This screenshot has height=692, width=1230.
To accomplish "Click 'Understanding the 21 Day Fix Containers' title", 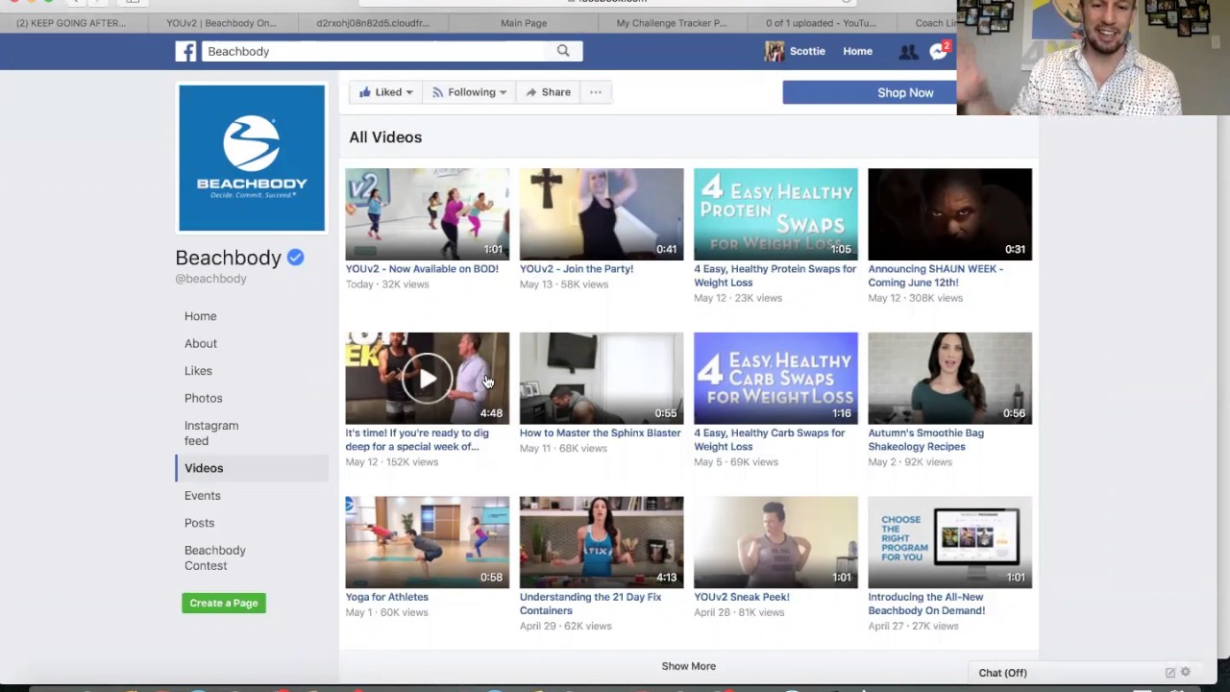I will coord(590,604).
